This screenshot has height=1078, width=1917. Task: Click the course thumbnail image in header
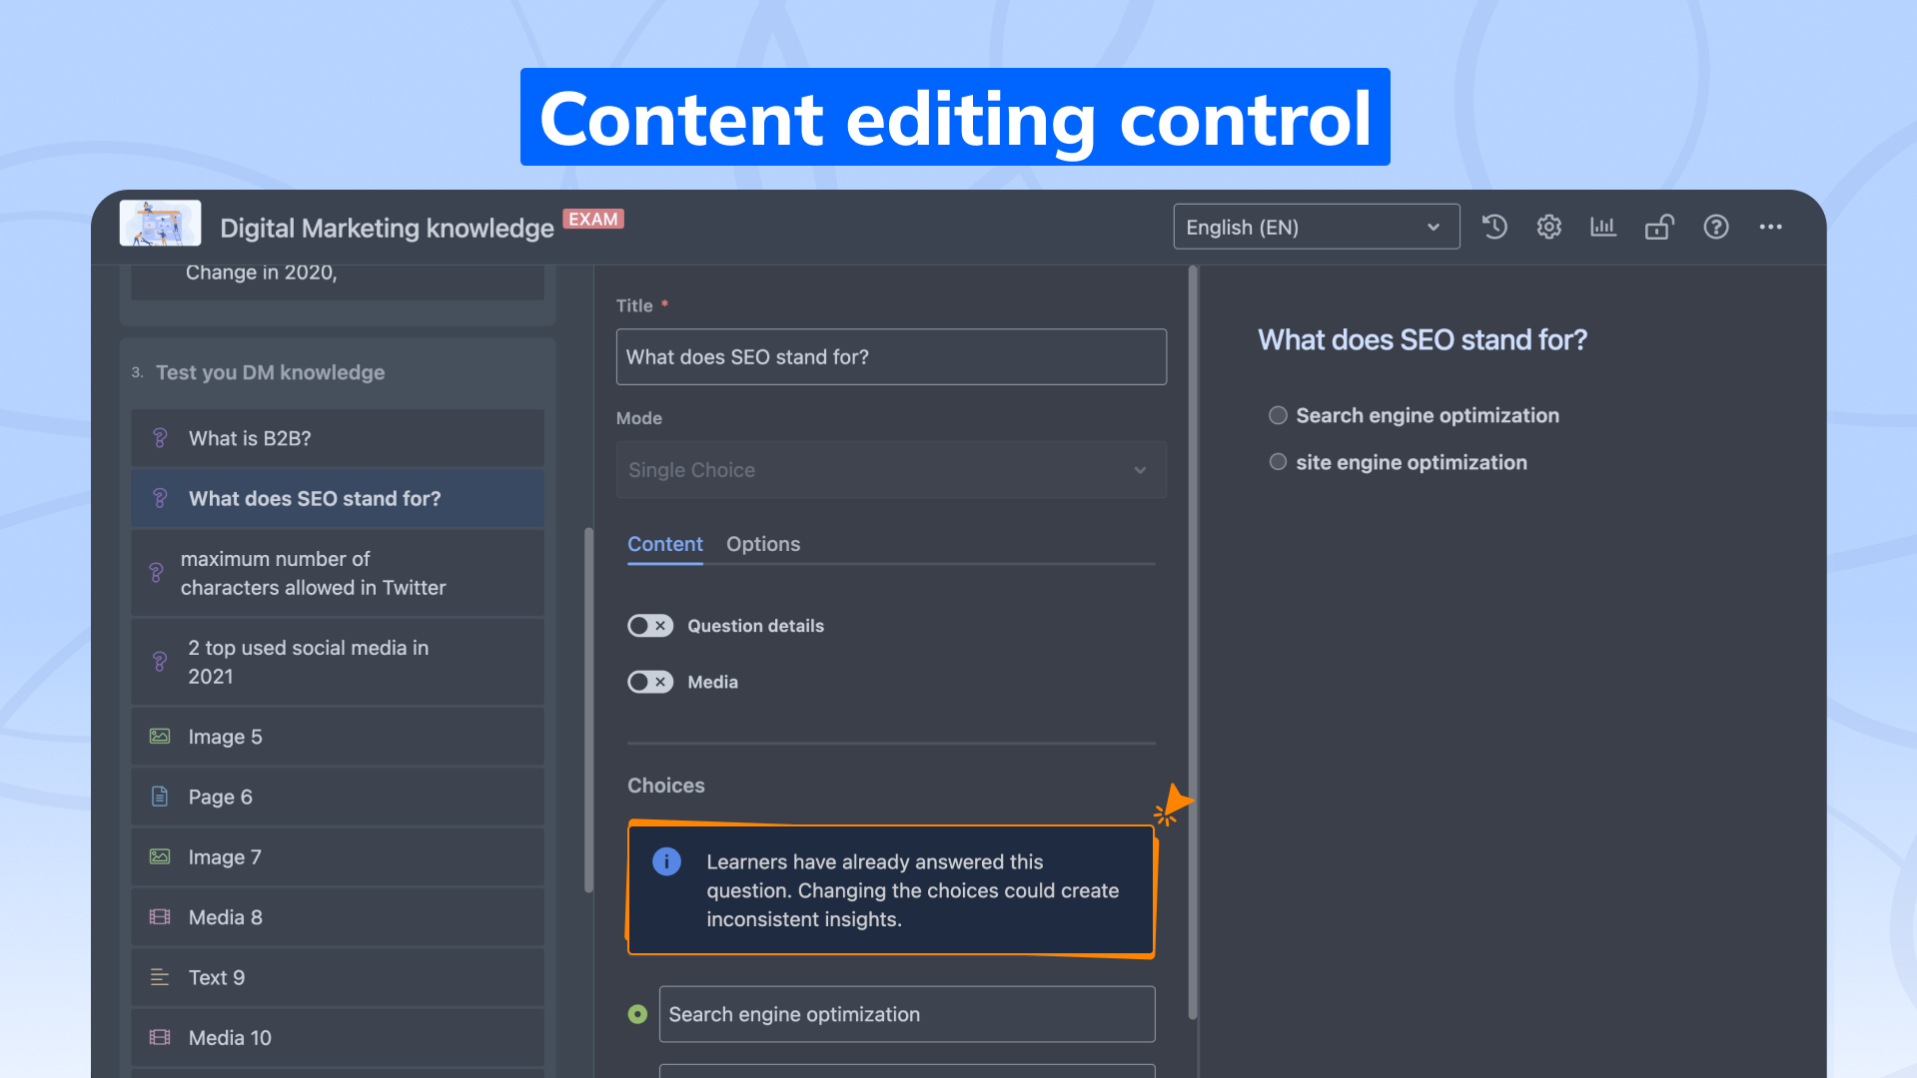(160, 224)
